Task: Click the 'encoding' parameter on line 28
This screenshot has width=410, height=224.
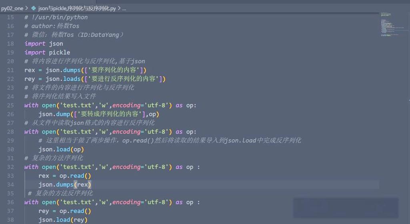Action: 126,132
